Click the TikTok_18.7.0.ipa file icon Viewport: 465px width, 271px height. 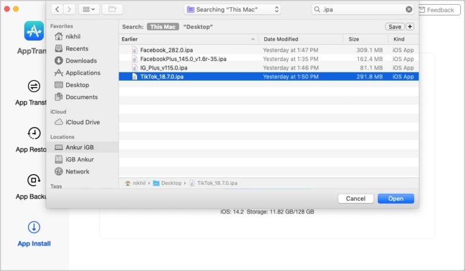point(135,77)
